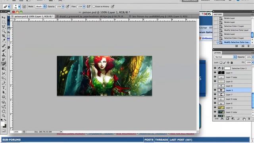Delete the current state in History panel
Viewport: 254px width, 143px height.
click(x=248, y=46)
